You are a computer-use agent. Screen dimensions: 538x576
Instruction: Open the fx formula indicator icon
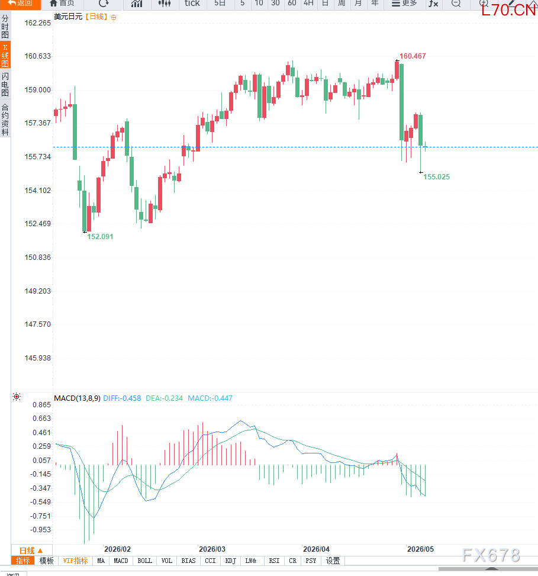[433, 4]
